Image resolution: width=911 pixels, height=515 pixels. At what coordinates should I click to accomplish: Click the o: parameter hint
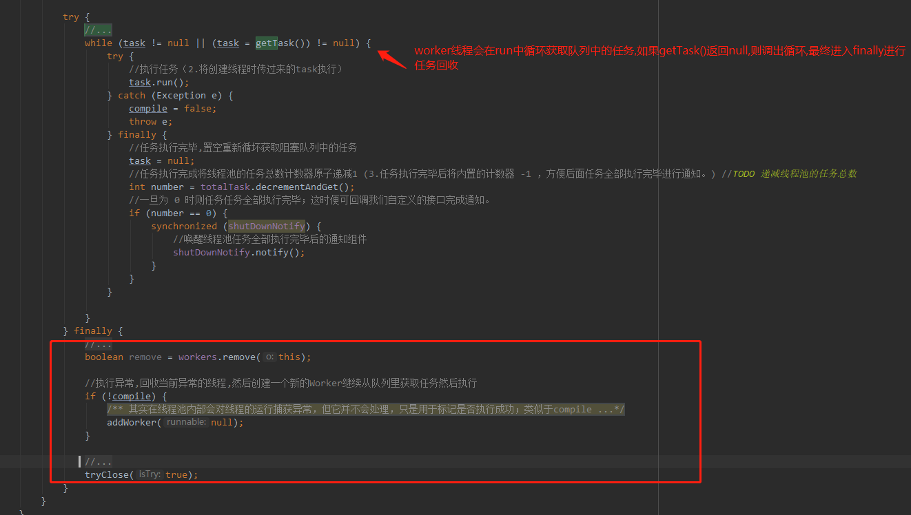coord(269,357)
